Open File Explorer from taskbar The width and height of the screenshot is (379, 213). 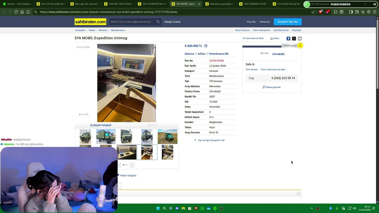[x=183, y=208]
